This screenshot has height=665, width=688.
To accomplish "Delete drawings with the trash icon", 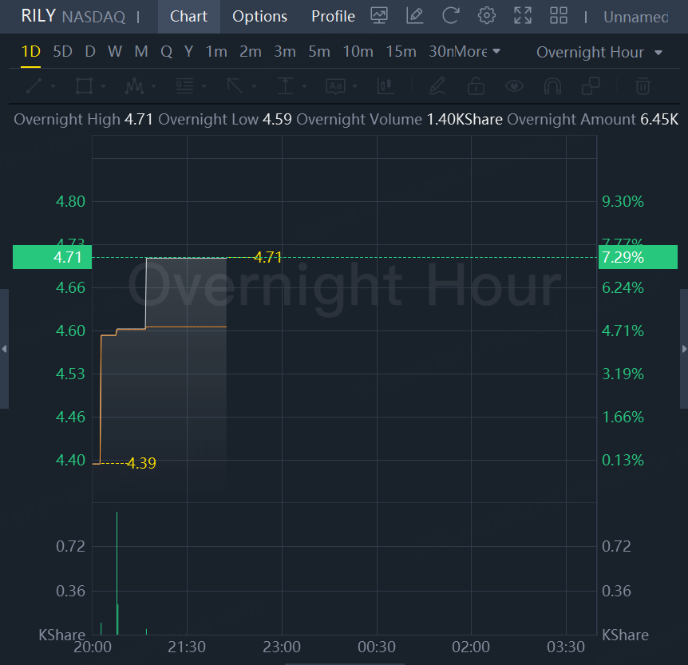I will (643, 86).
